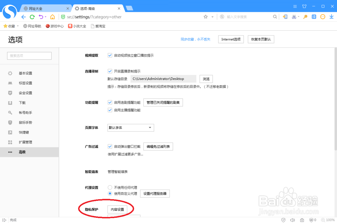Viewport: 337px width, 223px height.
Task: Click the yellow key password icon
Action: click(x=305, y=16)
